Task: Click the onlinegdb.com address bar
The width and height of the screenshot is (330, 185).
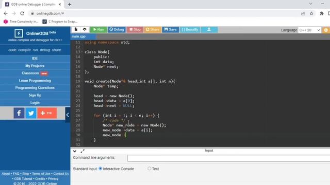Action: (164, 13)
